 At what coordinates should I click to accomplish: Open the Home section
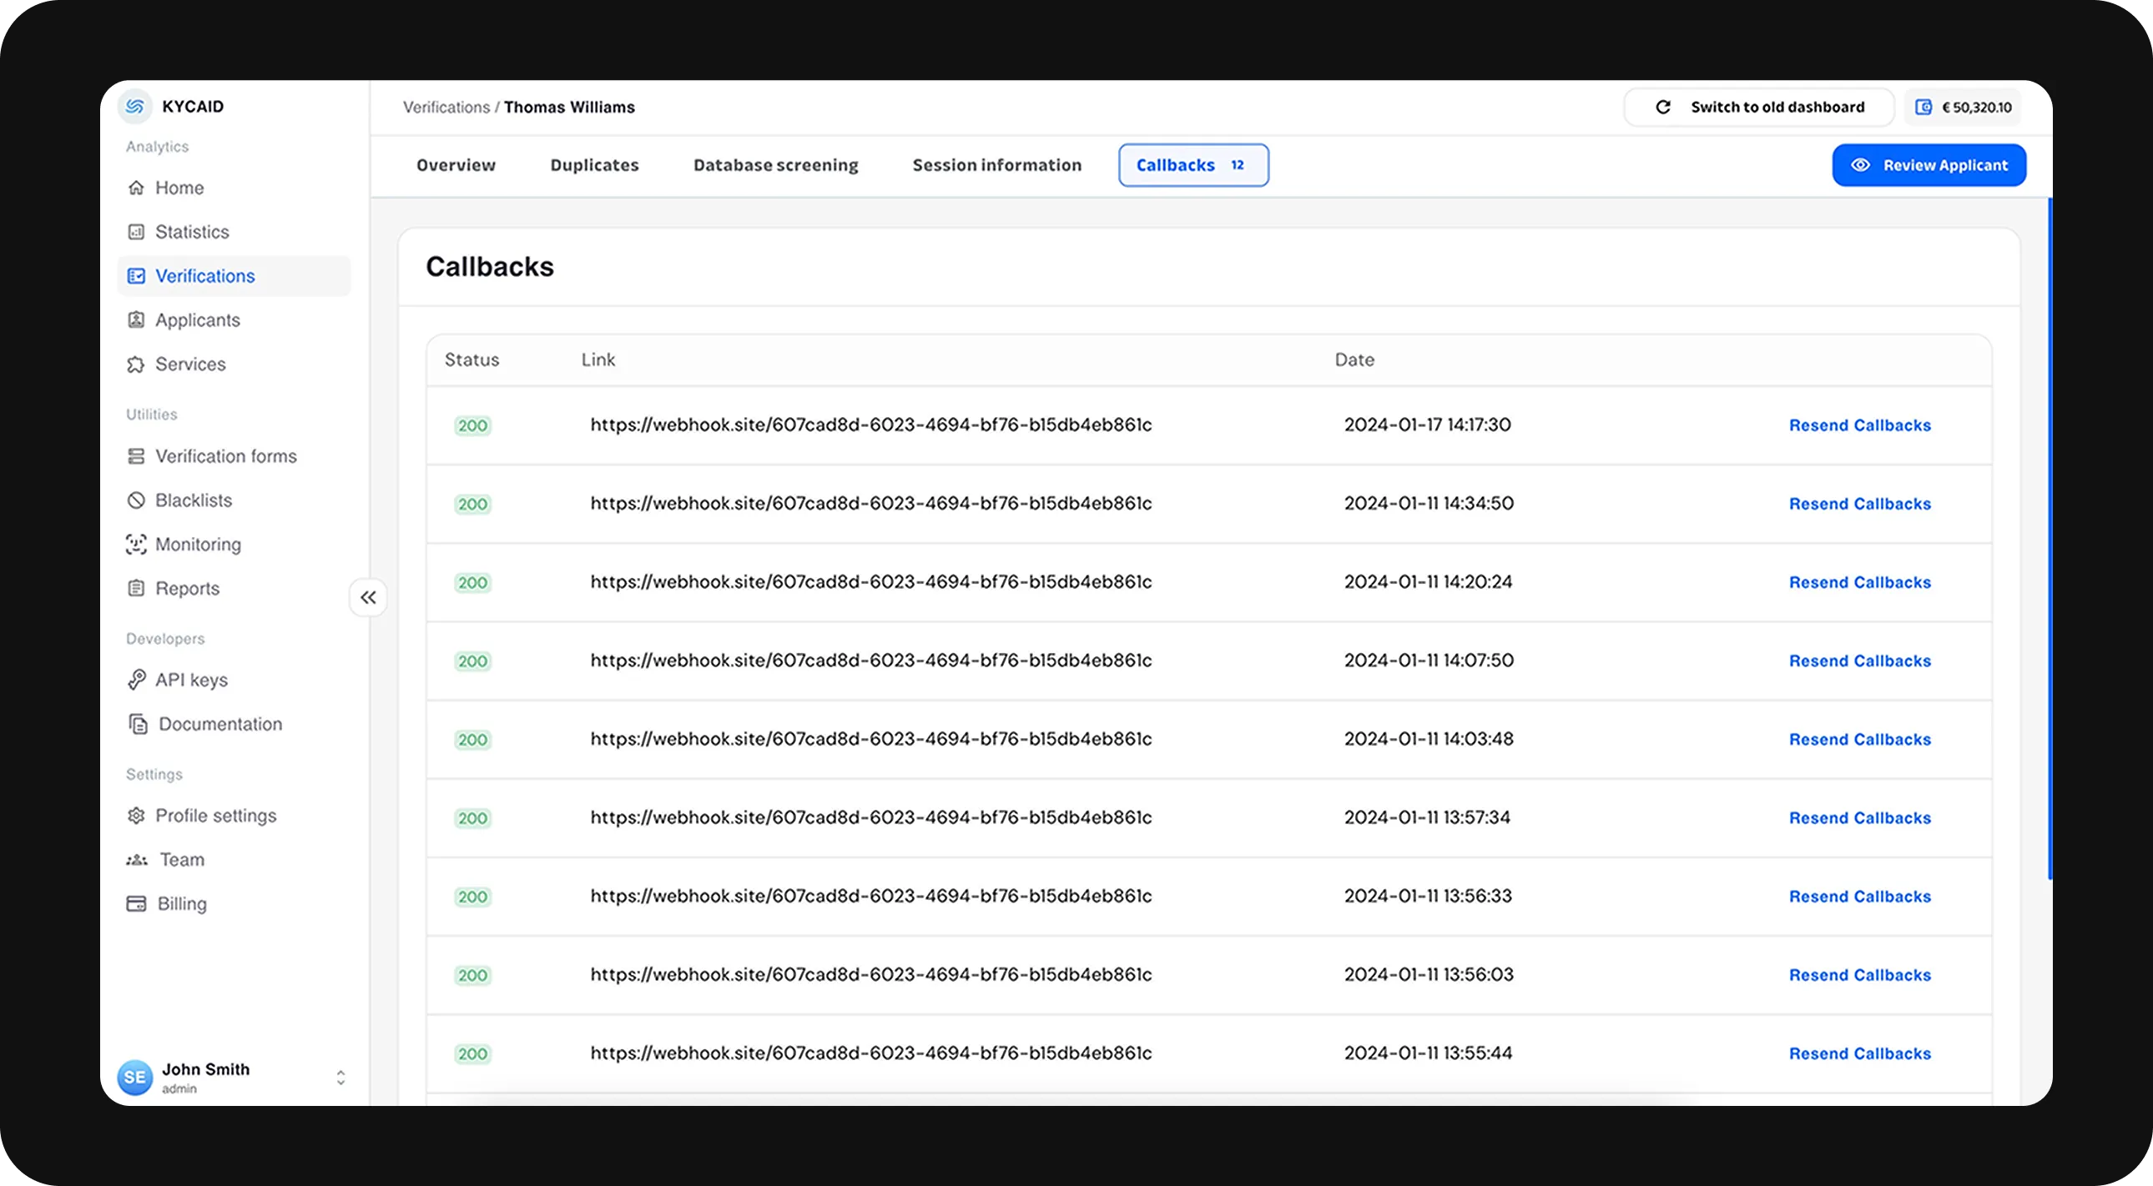[179, 187]
